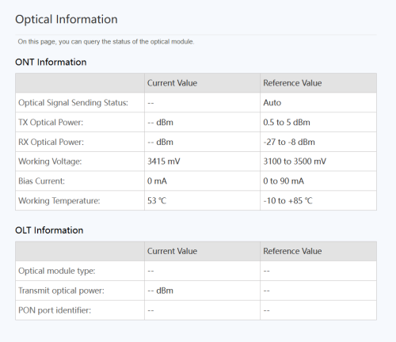Select the -27 to -8 dBm reference value

[x=289, y=142]
